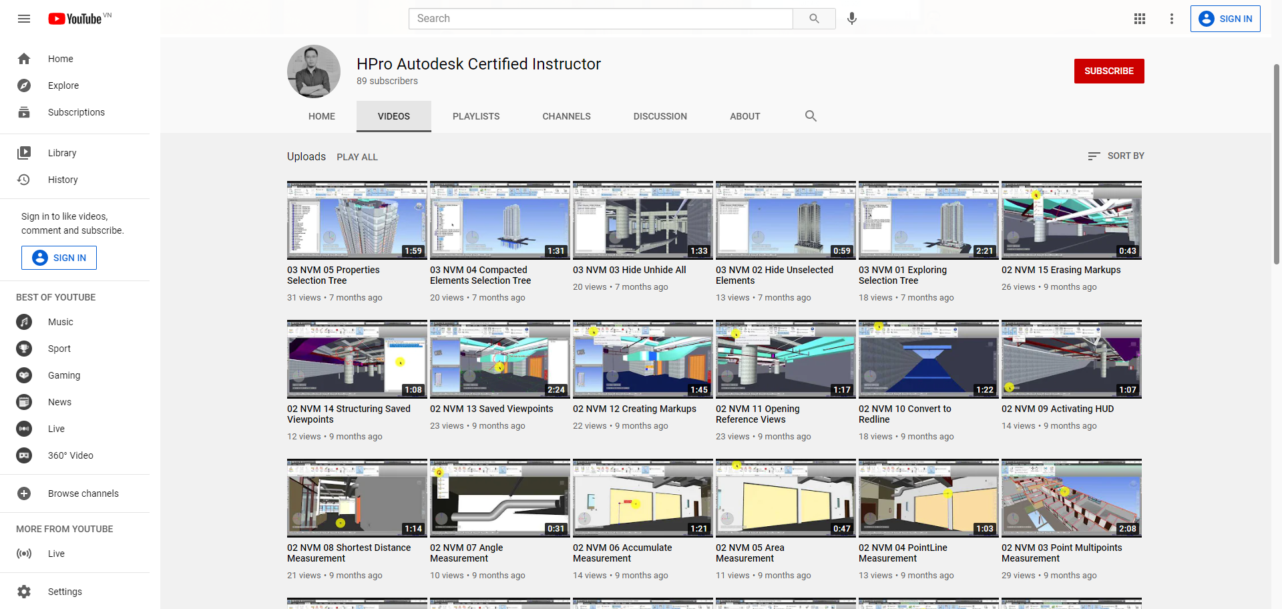Open the 02 NVM 10 Convert to Redline thumbnail
Viewport: 1282px width, 609px height.
(x=928, y=359)
